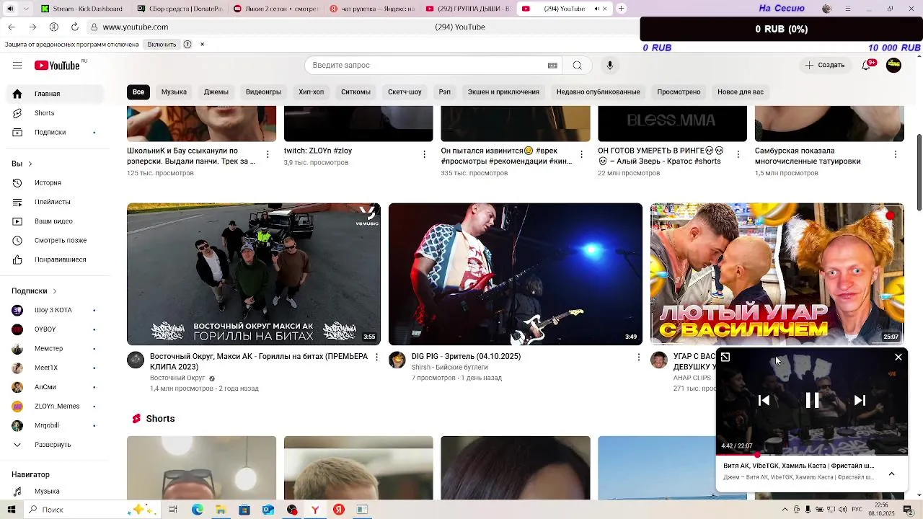This screenshot has height=519, width=923.
Task: Click the site lock icon in address bar
Action: pos(94,27)
